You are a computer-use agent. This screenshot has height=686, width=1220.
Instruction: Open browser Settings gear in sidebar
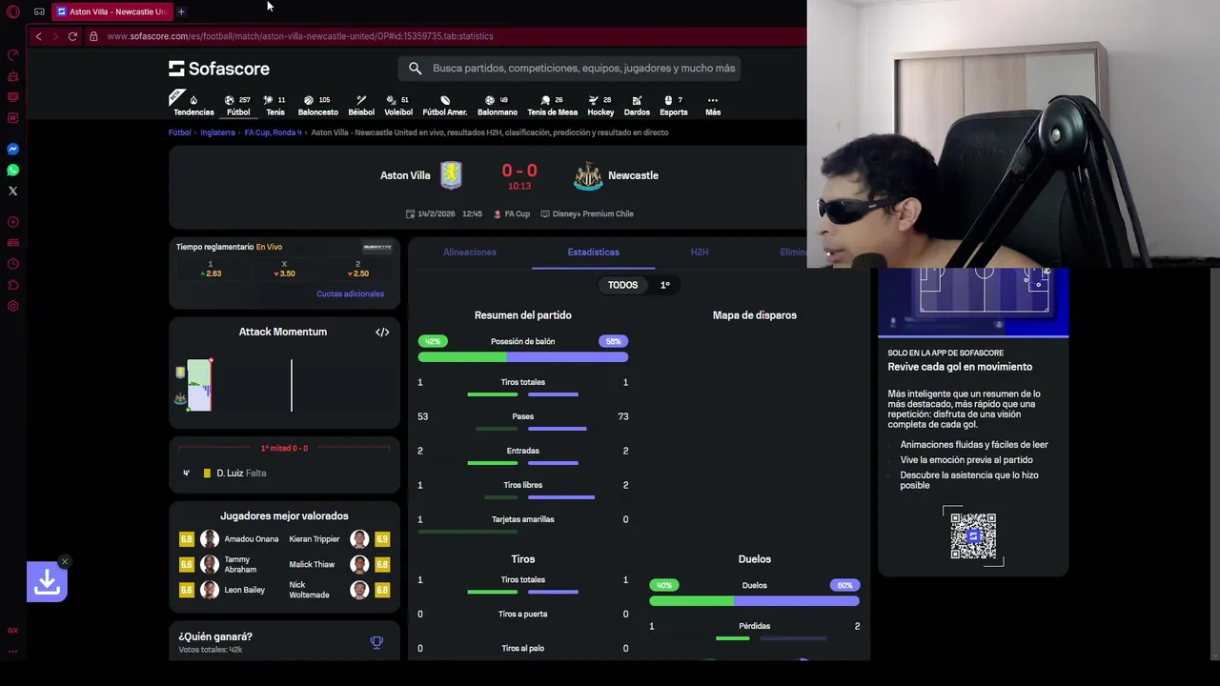12,306
